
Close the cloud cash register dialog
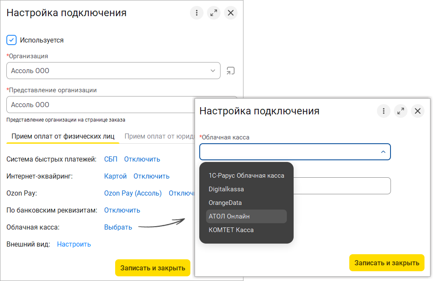pos(418,111)
